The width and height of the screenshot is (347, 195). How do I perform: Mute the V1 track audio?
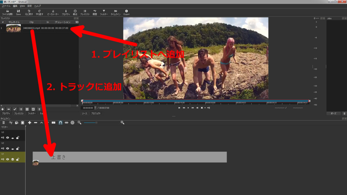(x=3, y=159)
